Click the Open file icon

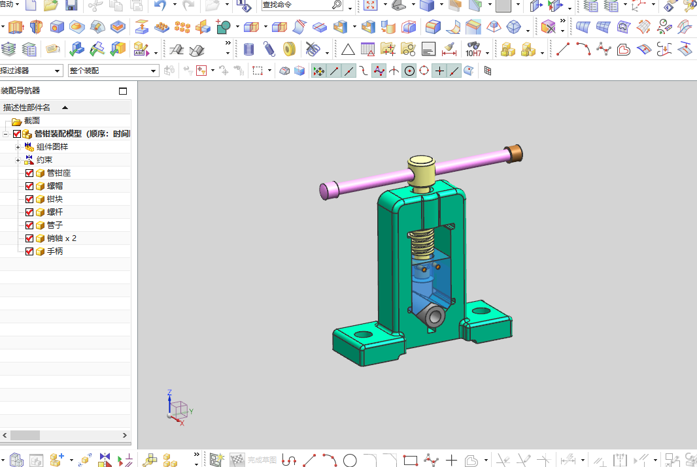51,5
